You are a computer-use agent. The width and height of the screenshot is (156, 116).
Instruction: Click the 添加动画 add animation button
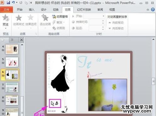45,21
